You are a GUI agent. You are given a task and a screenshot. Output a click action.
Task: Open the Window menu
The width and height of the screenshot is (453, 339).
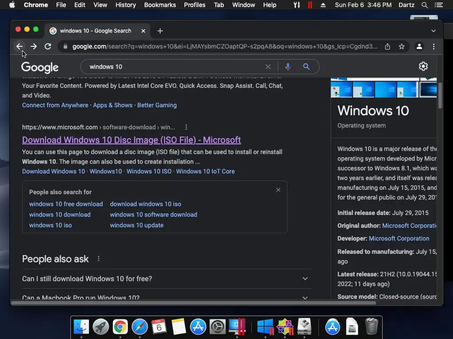point(244,5)
